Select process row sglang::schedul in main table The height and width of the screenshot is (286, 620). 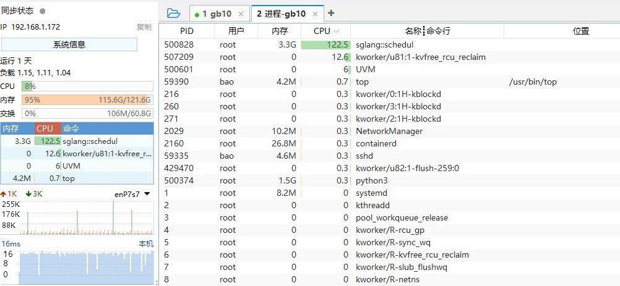pos(389,44)
